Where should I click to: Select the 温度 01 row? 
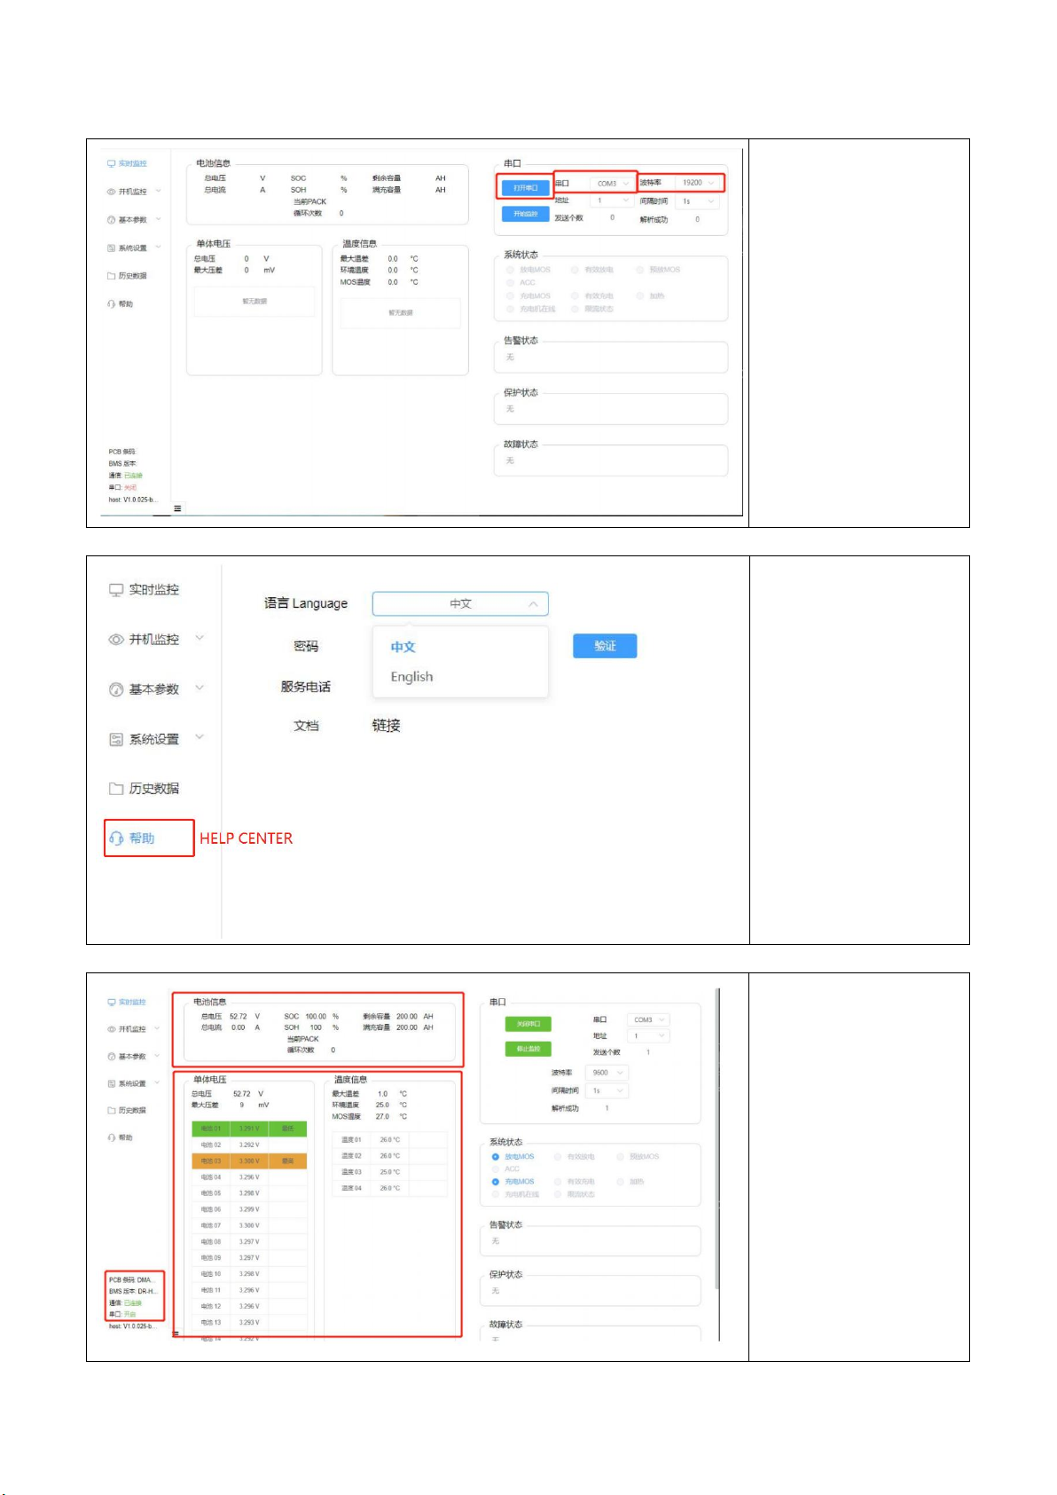tap(389, 1140)
